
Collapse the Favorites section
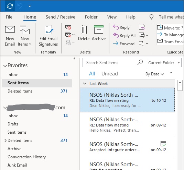[5, 65]
